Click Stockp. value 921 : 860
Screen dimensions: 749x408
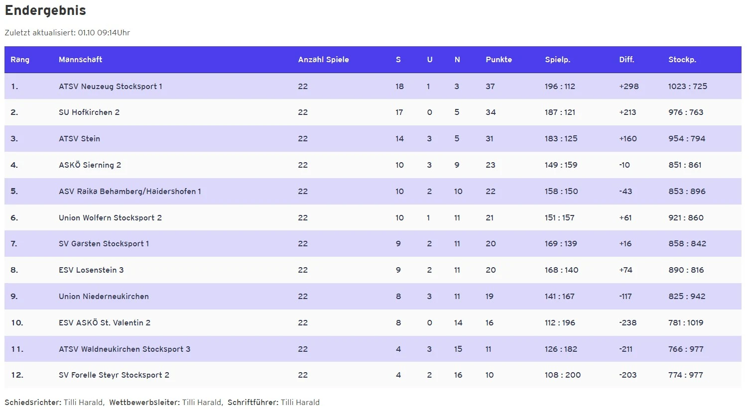pyautogui.click(x=686, y=218)
